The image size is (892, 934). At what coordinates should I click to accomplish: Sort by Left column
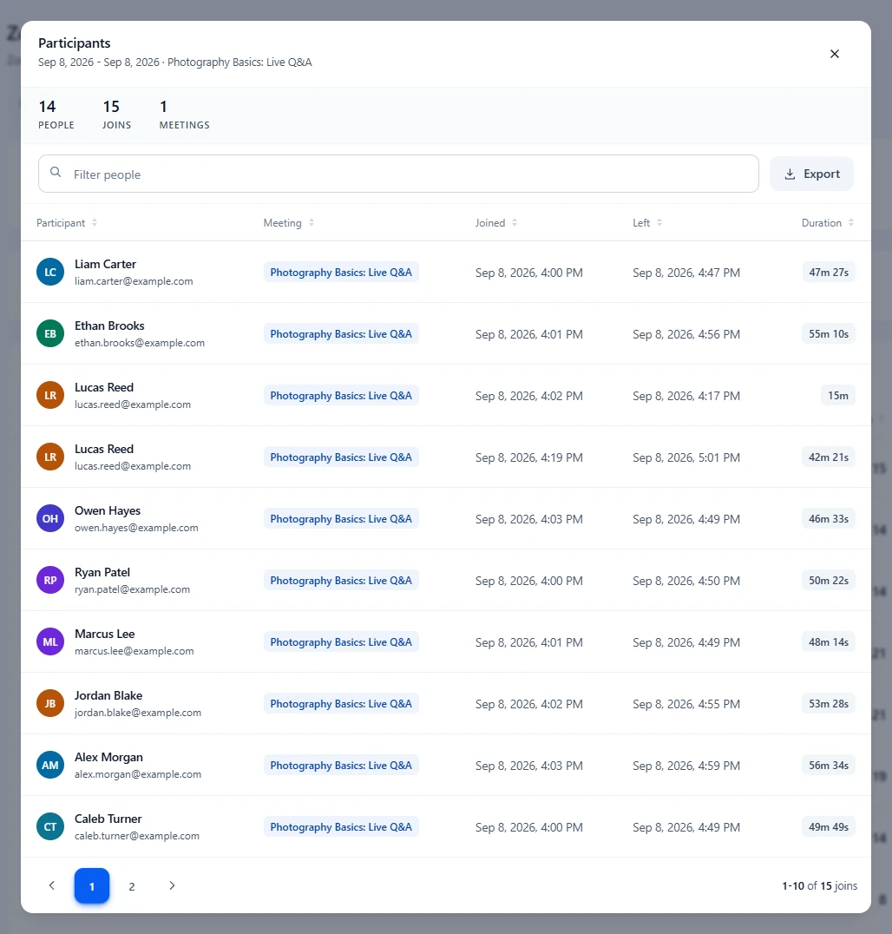click(647, 223)
